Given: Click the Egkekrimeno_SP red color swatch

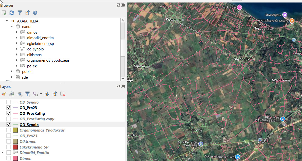Looking at the screenshot, I should tap(15, 147).
